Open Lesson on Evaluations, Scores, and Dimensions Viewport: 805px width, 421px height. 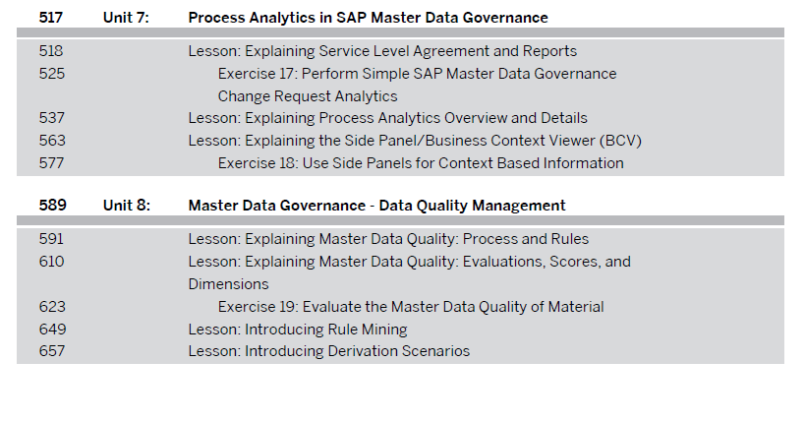coord(409,272)
